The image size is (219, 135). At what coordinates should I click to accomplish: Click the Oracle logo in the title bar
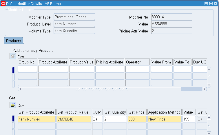pos(3,3)
